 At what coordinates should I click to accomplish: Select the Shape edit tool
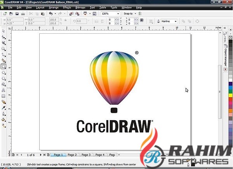pos(3,37)
